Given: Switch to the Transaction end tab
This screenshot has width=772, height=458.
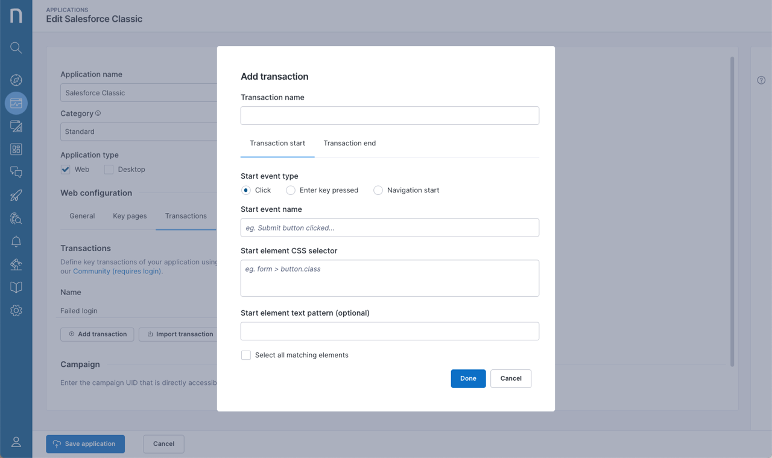Looking at the screenshot, I should tap(350, 143).
